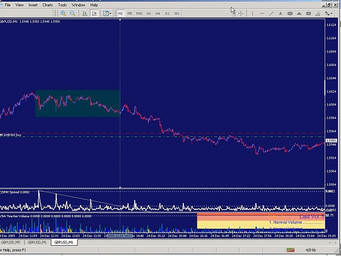Viewport: 341px width, 256px height.
Task: Select the Trendline by Angle tool
Action: pos(318,14)
